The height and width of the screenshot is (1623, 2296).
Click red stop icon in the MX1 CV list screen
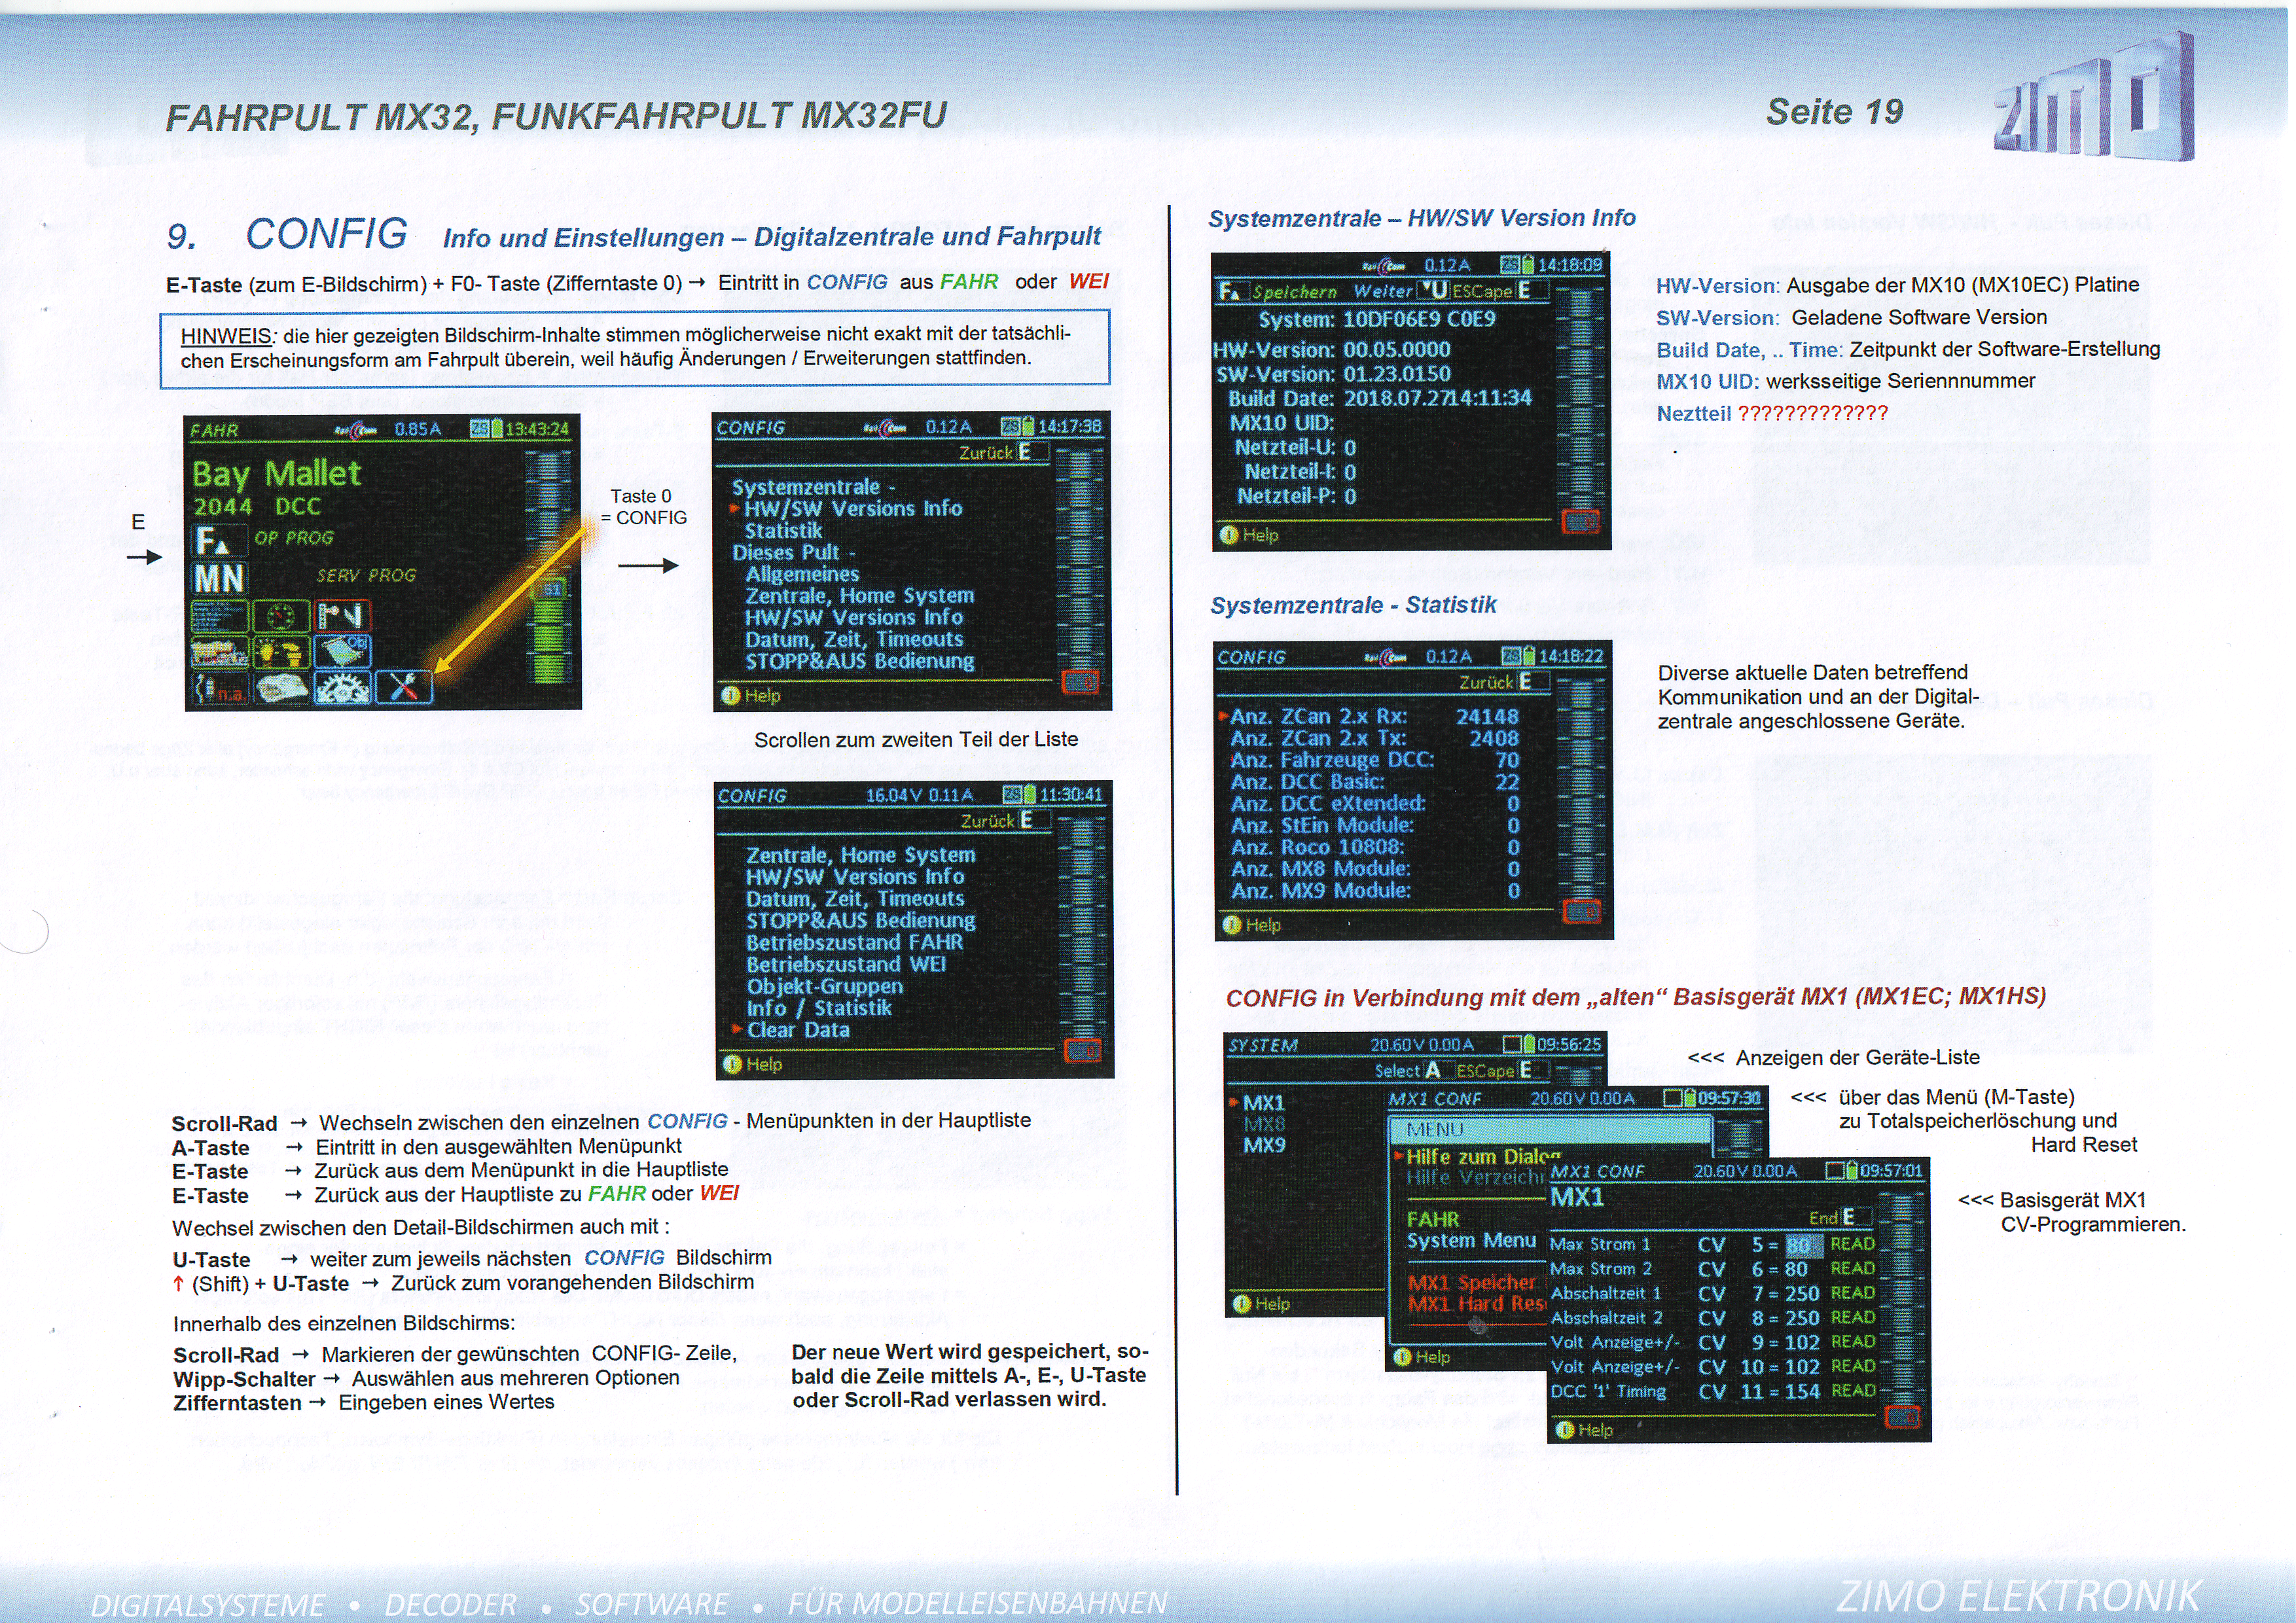1902,1417
